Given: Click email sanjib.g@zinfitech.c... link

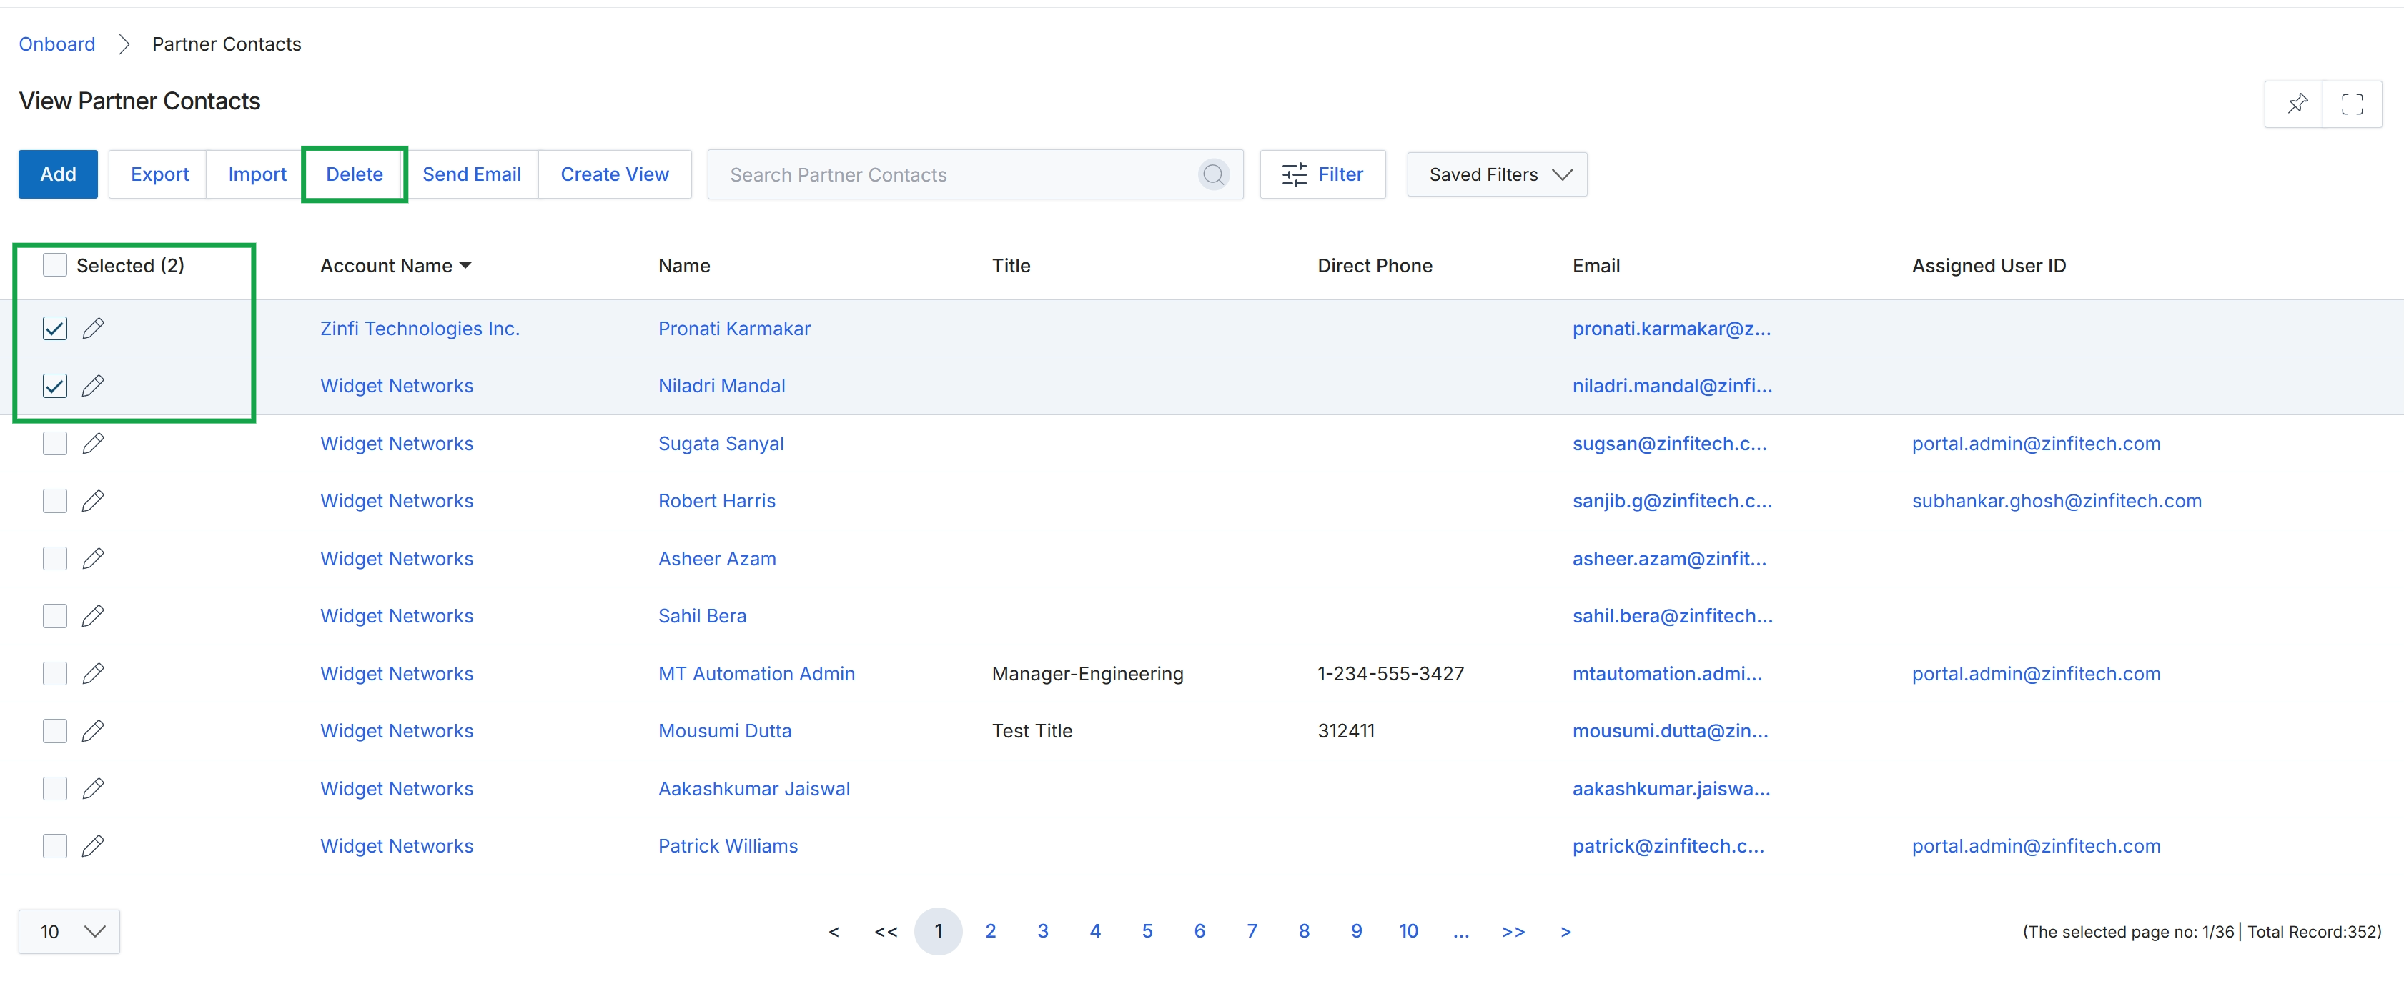Looking at the screenshot, I should click(x=1671, y=501).
